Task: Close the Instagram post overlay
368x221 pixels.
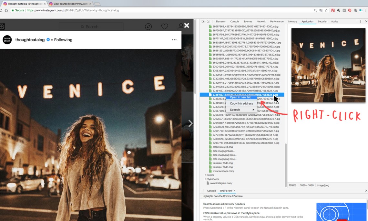Action: click(x=187, y=26)
